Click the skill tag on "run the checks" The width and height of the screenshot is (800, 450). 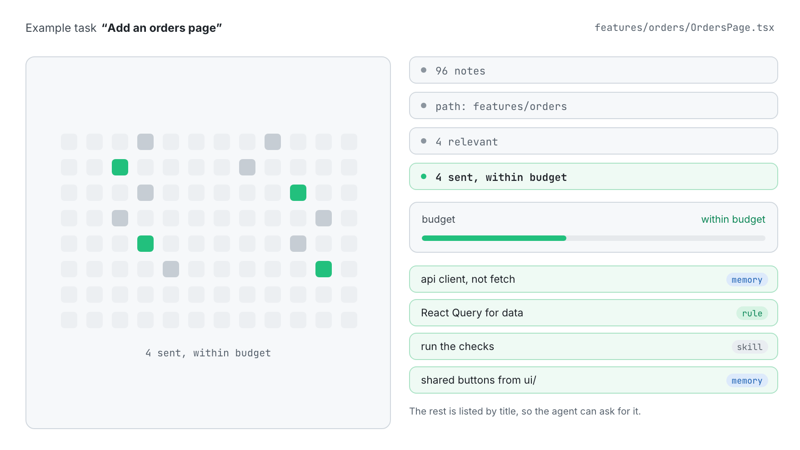750,347
